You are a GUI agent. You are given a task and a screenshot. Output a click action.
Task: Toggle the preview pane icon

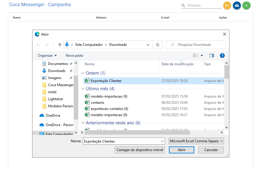212,56
